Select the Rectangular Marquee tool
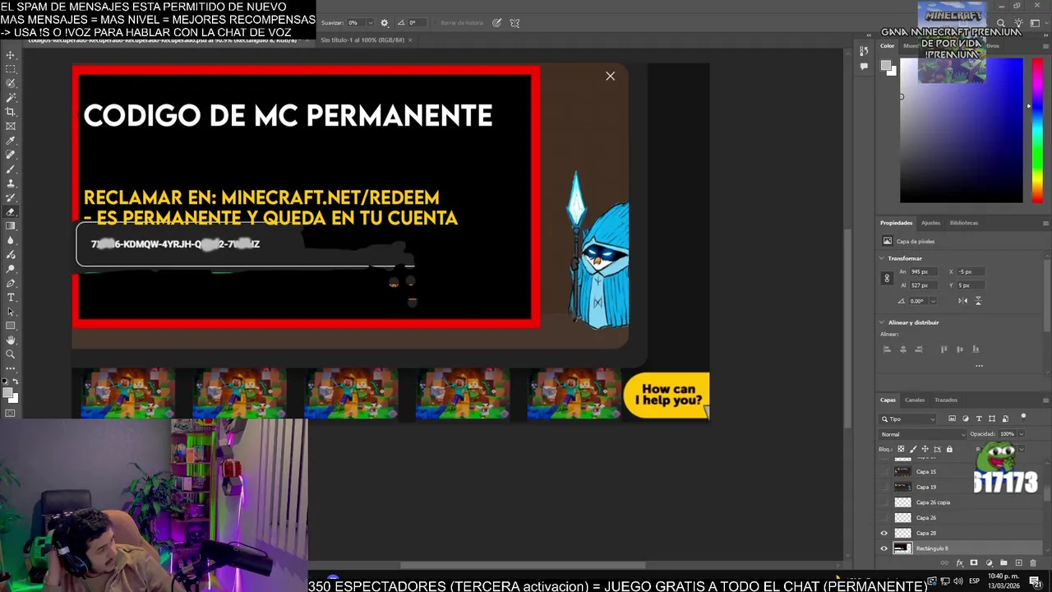 click(11, 69)
